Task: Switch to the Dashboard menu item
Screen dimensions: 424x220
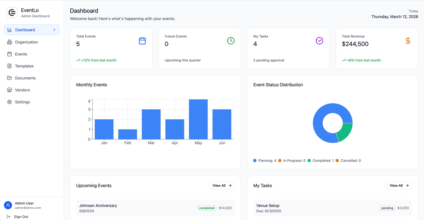Action: pyautogui.click(x=25, y=30)
